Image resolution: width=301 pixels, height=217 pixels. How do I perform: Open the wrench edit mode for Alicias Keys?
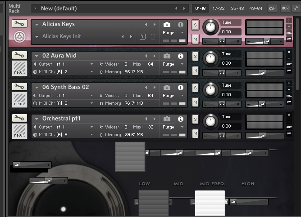tap(19, 24)
